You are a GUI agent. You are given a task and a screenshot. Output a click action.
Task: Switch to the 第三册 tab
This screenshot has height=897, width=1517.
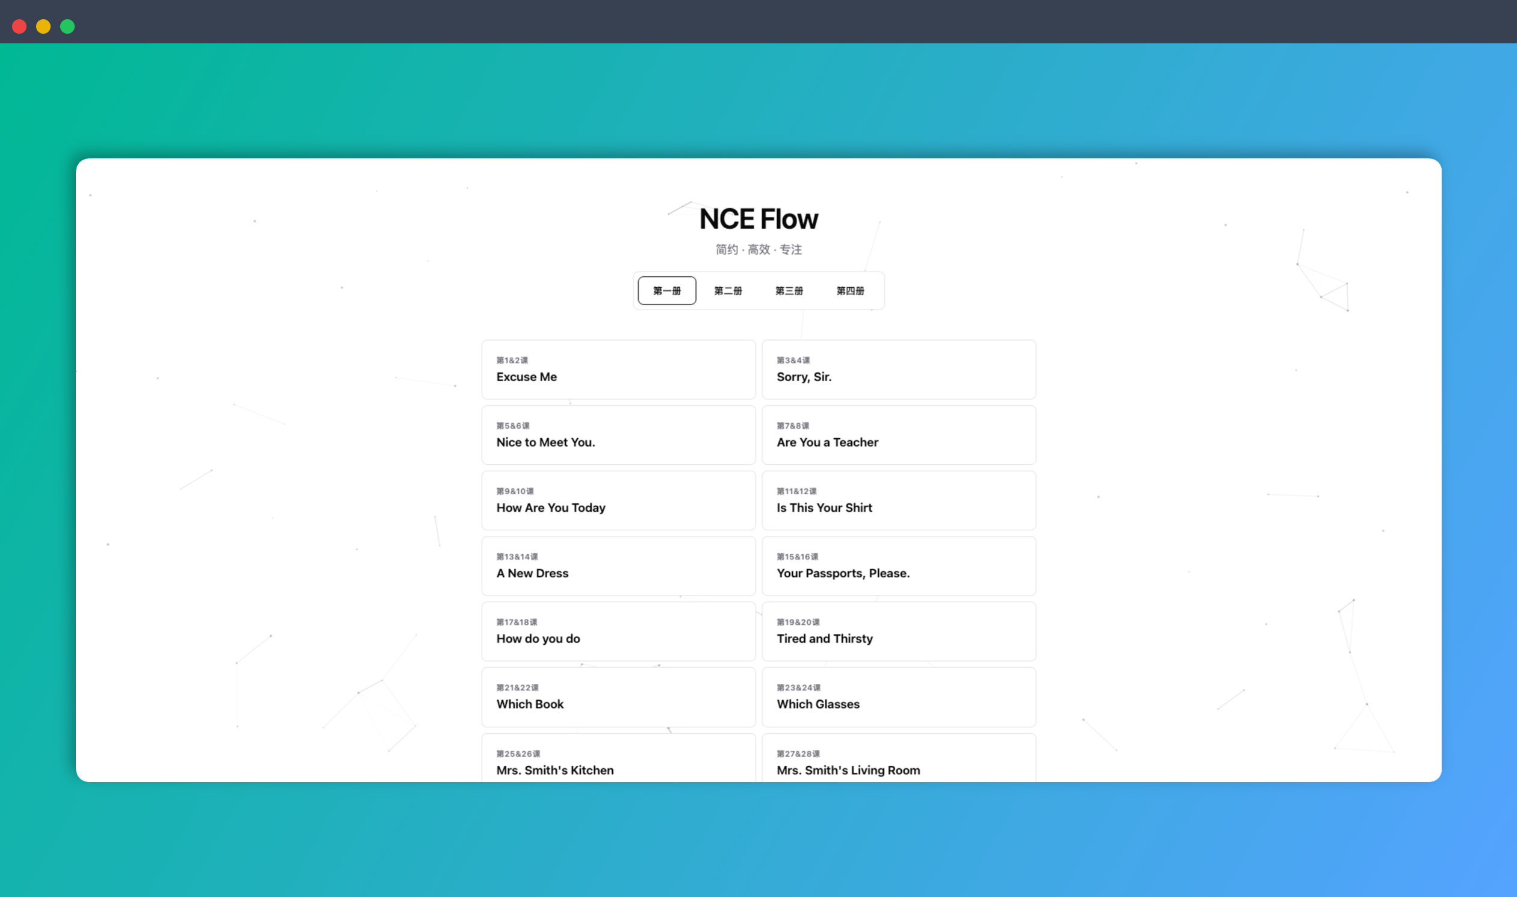point(789,290)
